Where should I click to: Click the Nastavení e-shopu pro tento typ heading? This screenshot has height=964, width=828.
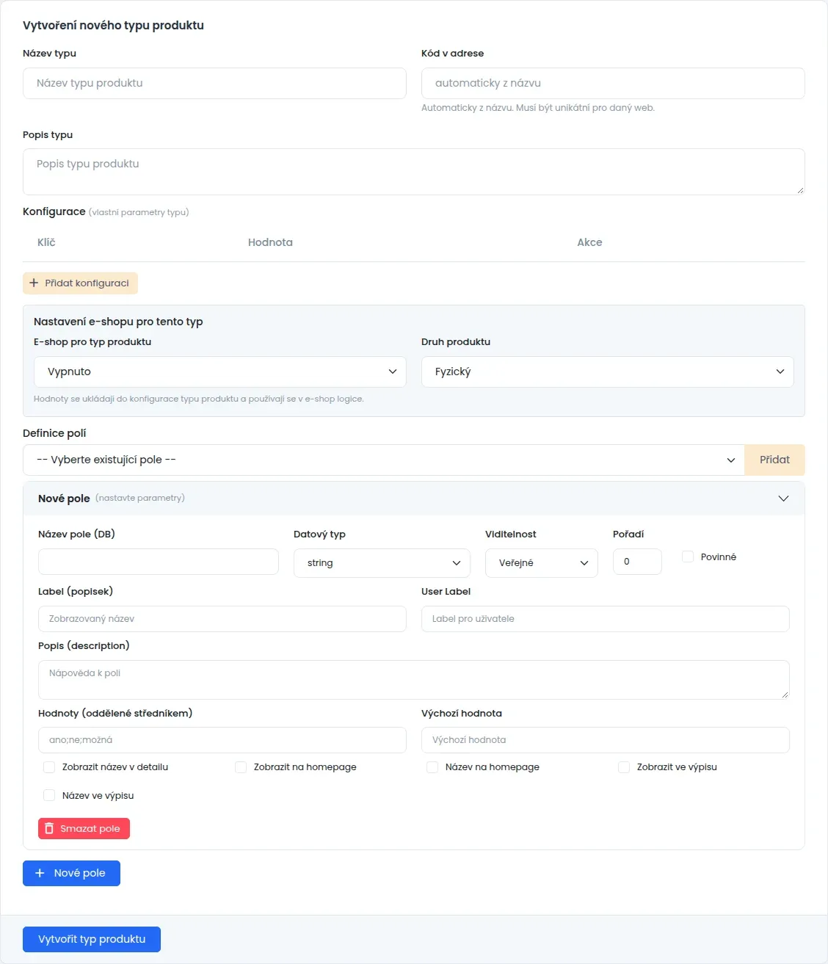click(x=118, y=322)
